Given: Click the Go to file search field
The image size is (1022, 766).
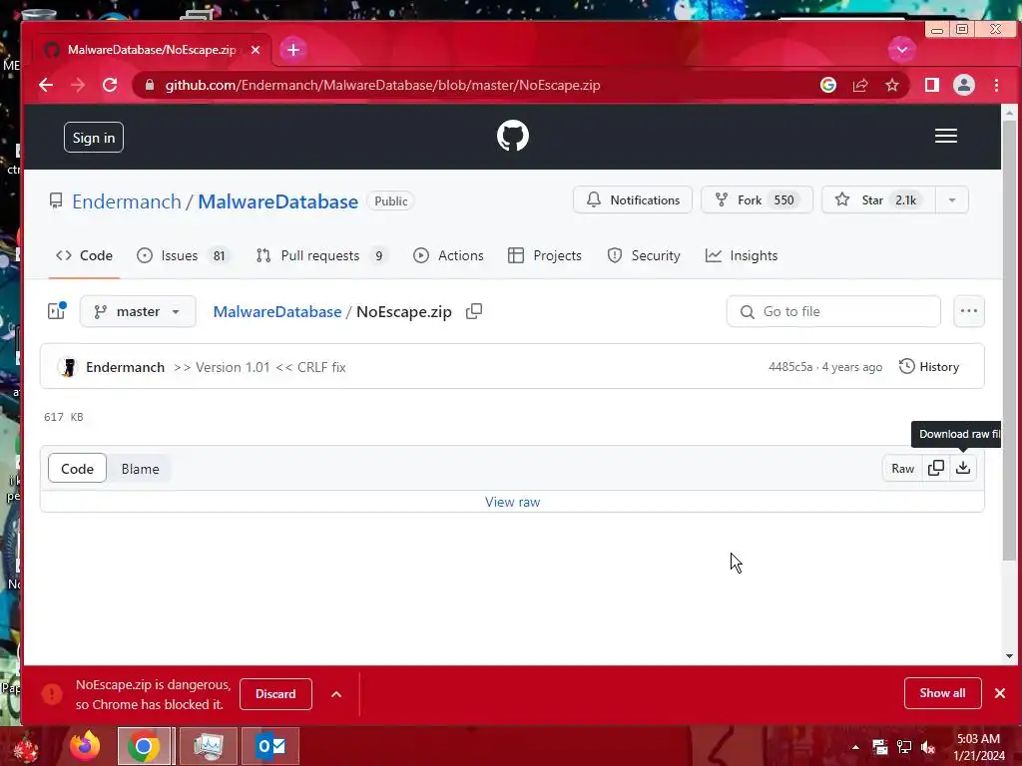Looking at the screenshot, I should (x=833, y=311).
